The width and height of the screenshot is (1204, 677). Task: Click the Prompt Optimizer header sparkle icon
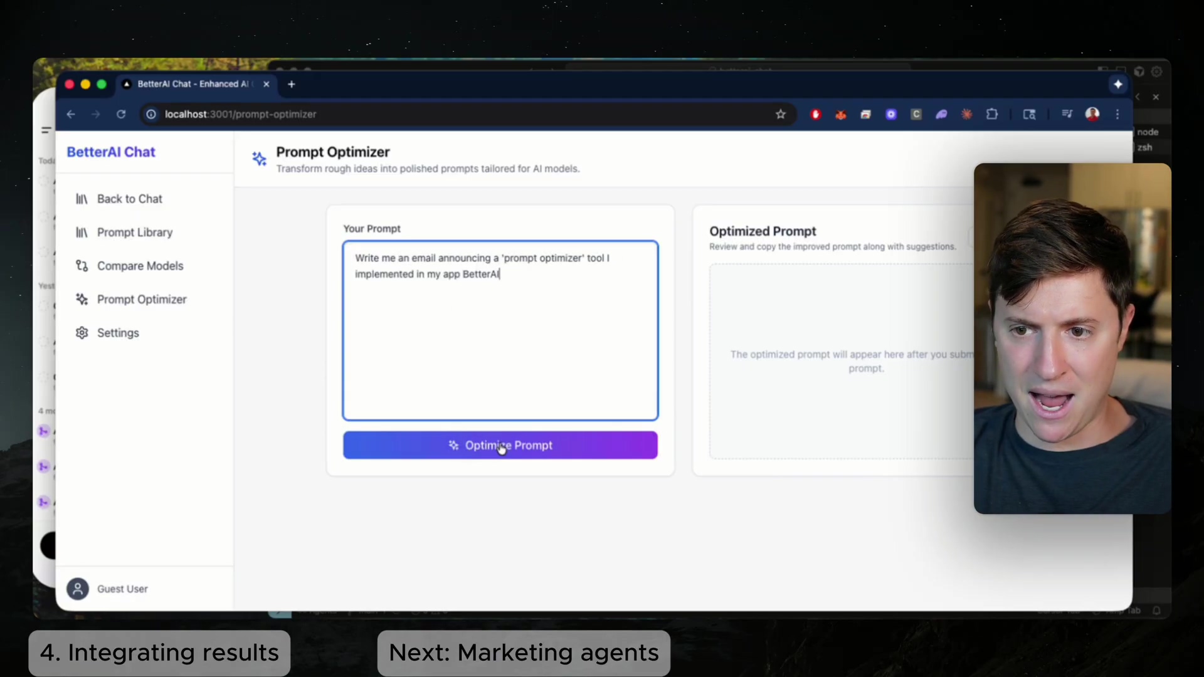(x=259, y=159)
